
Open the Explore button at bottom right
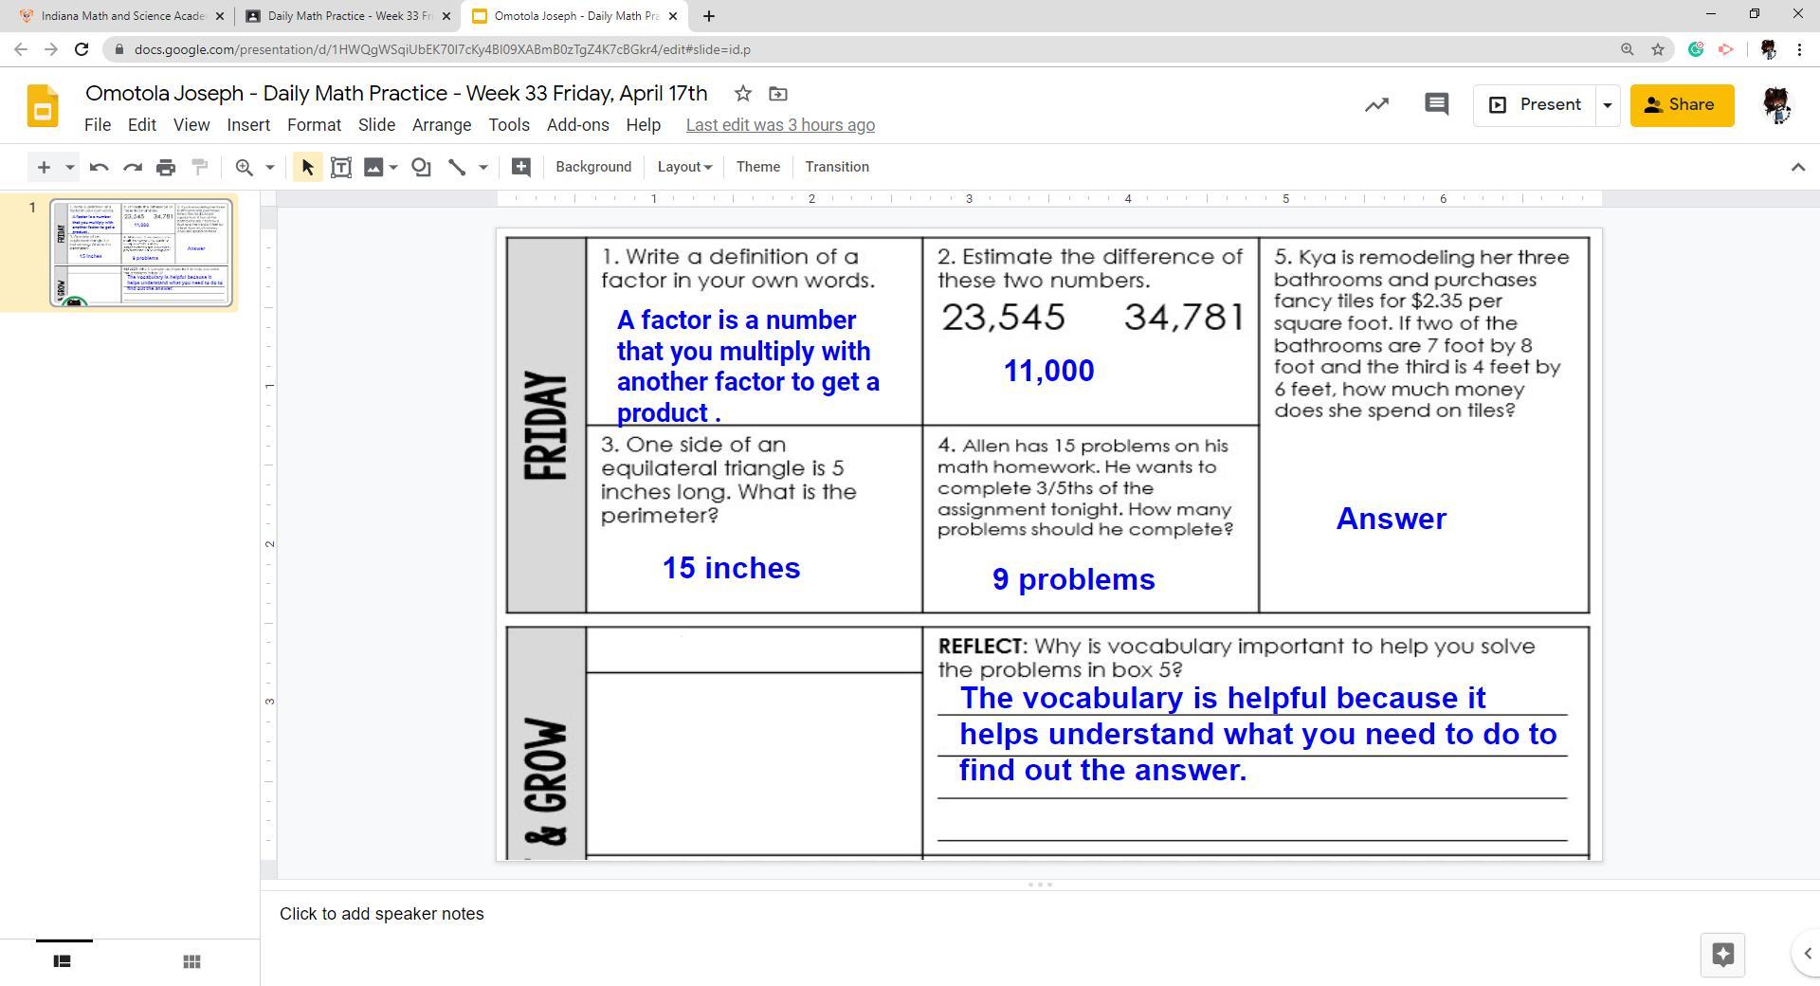[x=1722, y=955]
